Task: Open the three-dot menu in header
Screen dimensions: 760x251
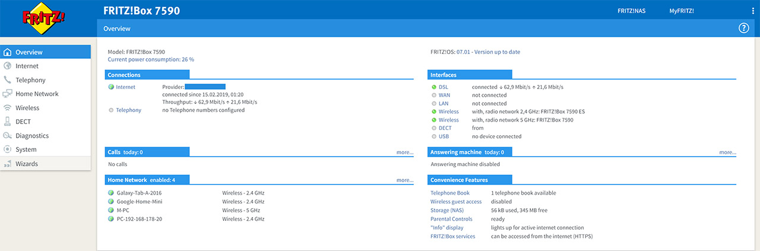Action: click(753, 11)
